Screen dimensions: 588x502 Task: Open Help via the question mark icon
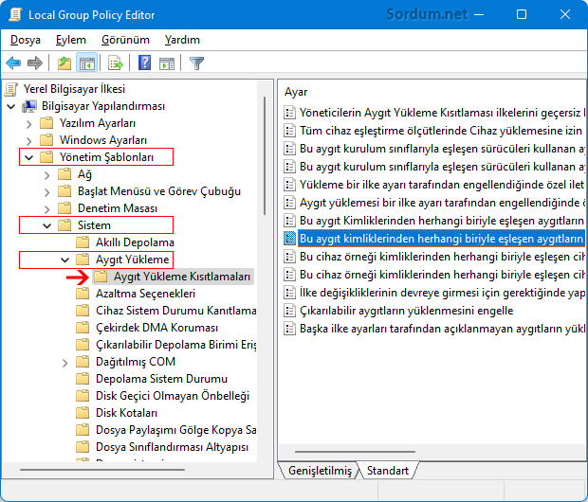pyautogui.click(x=144, y=63)
